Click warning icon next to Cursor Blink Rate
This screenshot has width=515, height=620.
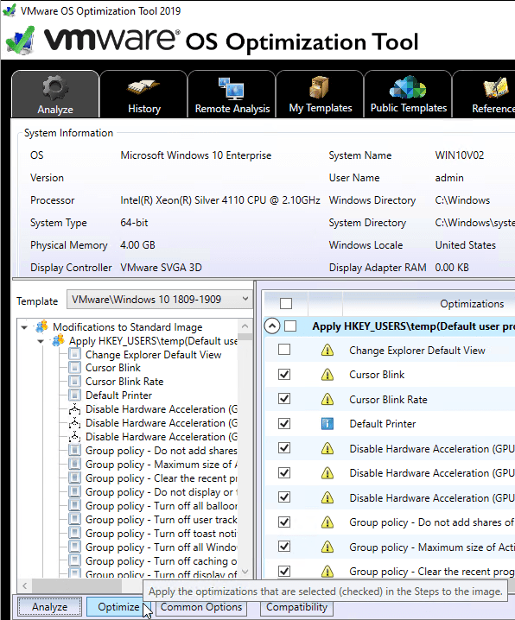click(x=327, y=399)
